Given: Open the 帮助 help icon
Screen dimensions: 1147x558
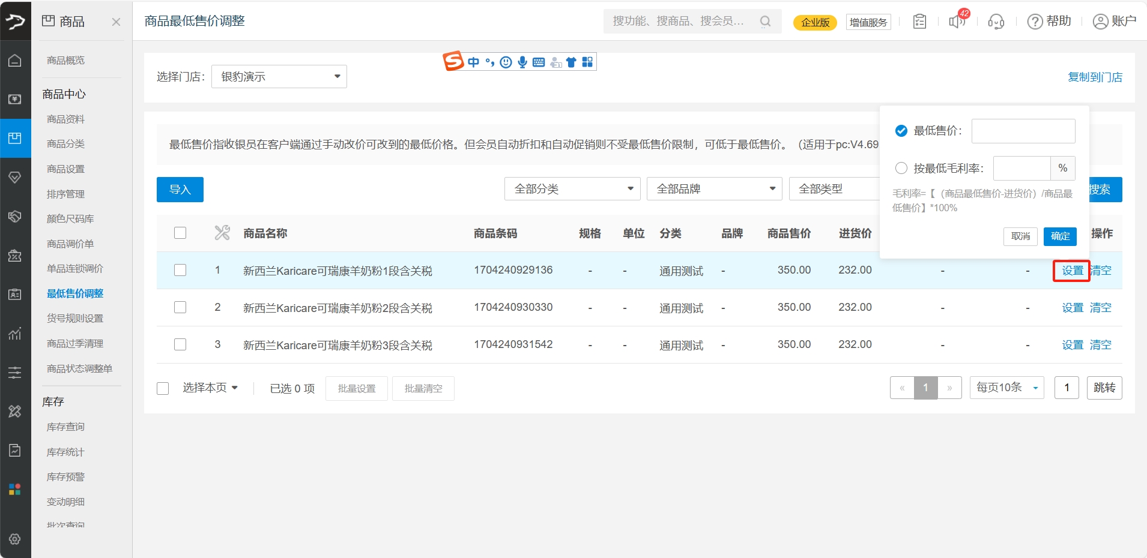Looking at the screenshot, I should (x=1049, y=22).
